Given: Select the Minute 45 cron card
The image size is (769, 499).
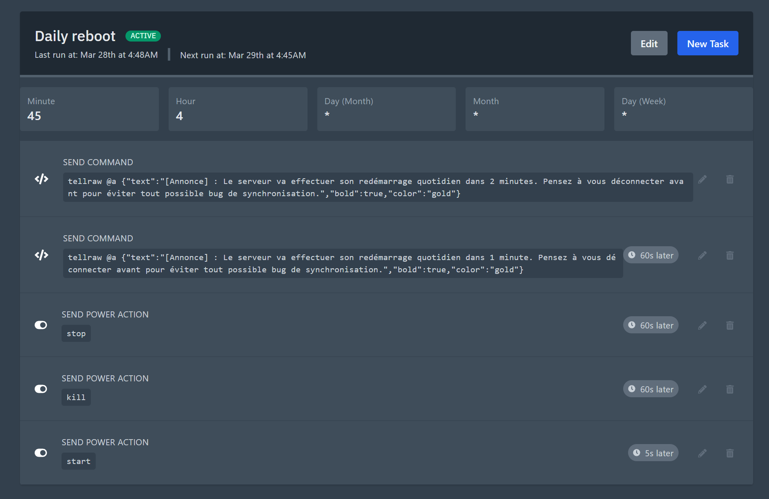Looking at the screenshot, I should click(90, 109).
